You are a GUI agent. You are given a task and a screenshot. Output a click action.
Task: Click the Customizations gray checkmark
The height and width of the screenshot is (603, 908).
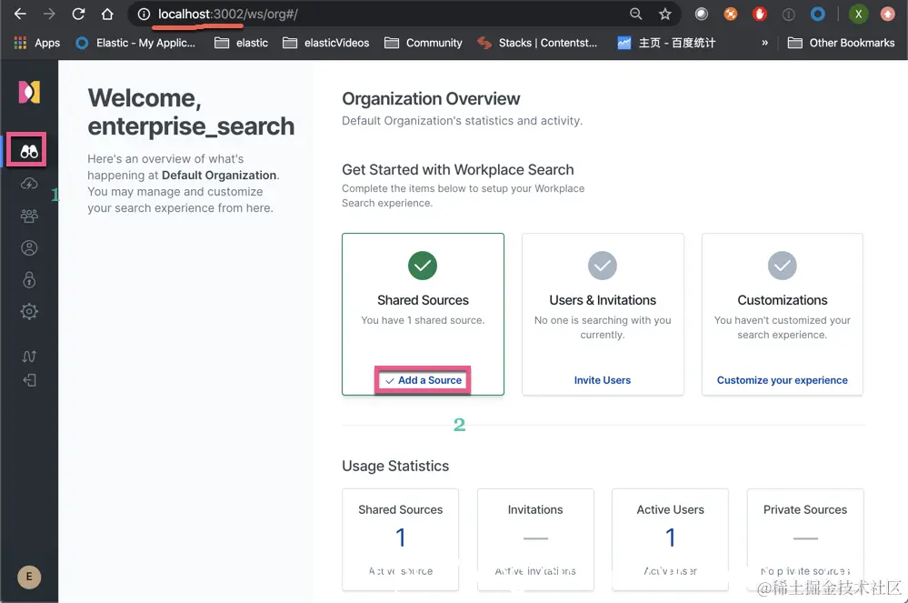pos(783,266)
